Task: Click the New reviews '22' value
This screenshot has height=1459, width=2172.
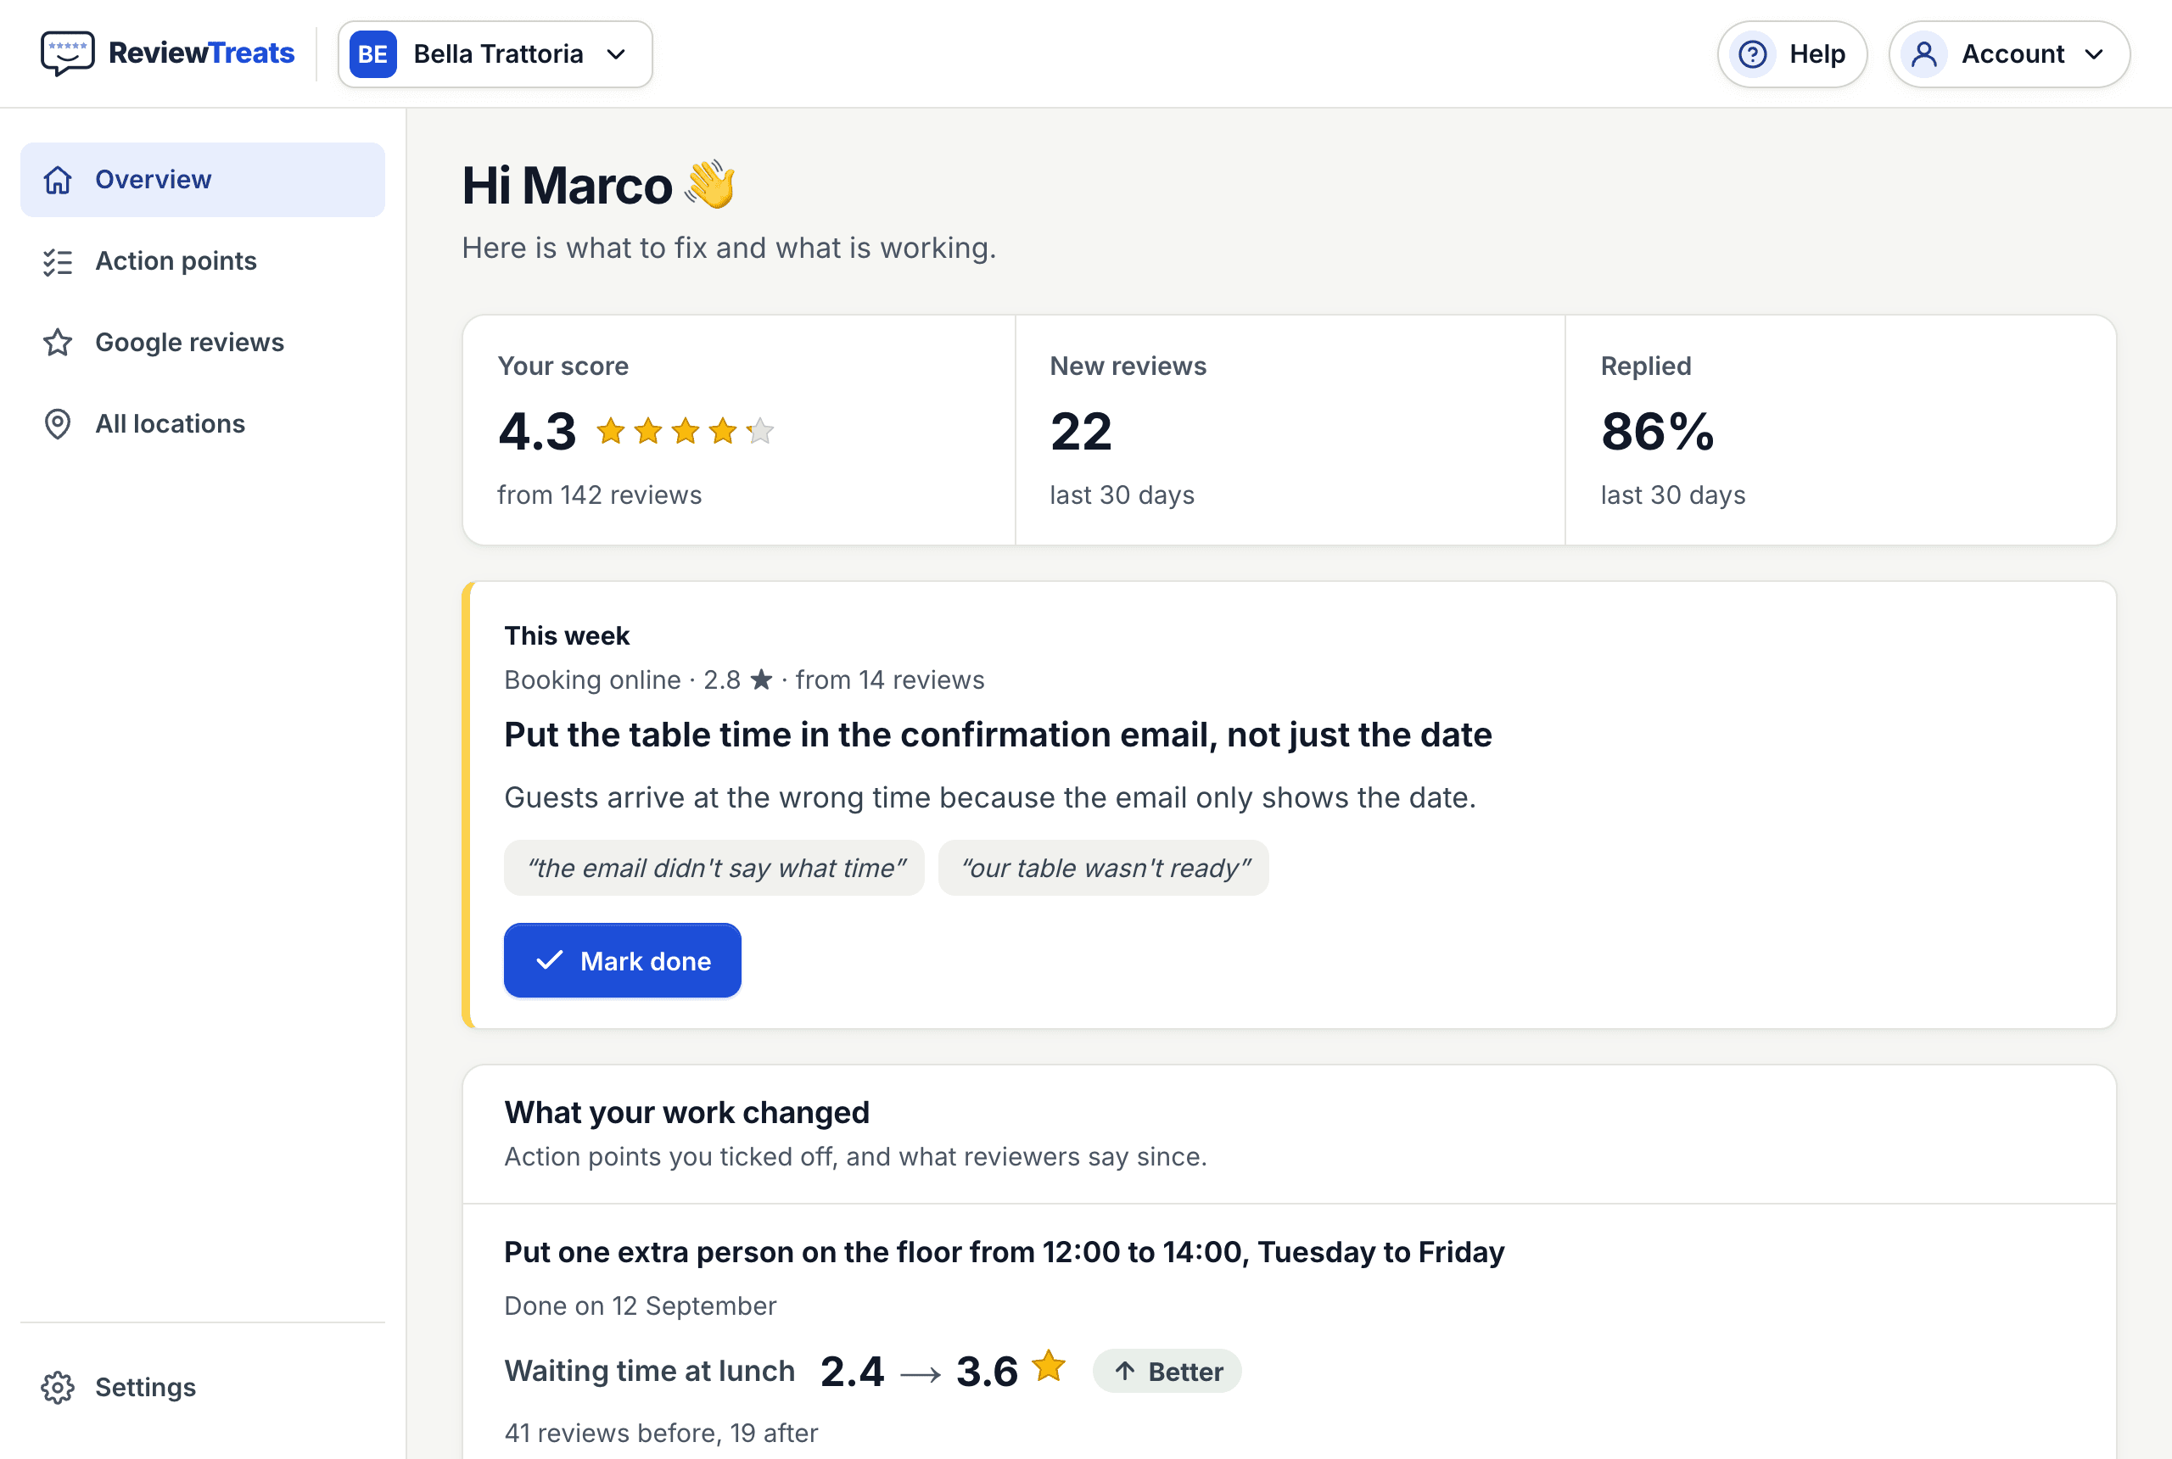Action: 1080,432
